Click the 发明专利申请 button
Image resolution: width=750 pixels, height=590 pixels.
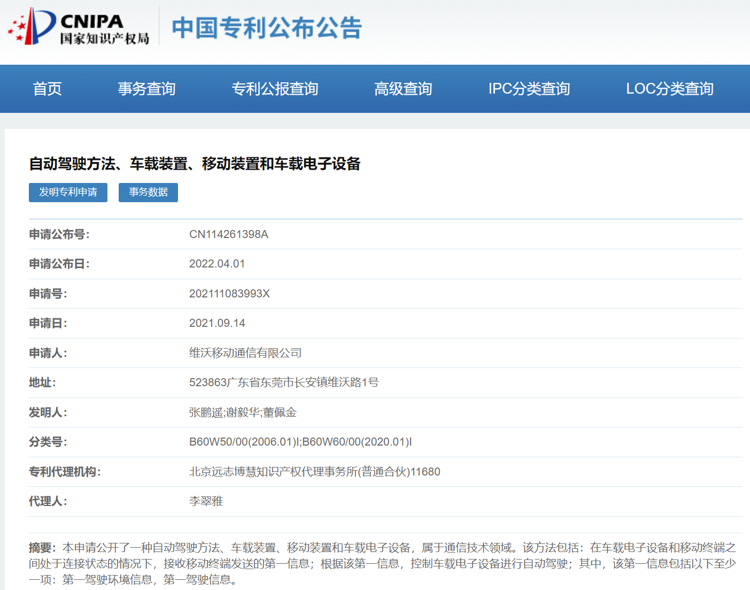(68, 193)
